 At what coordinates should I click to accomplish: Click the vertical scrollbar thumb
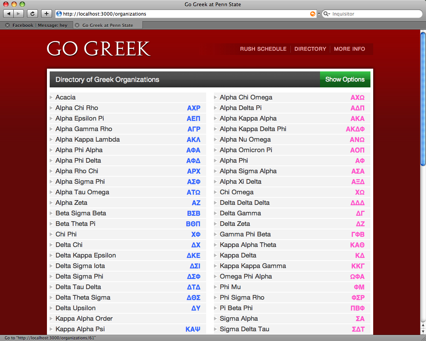click(x=423, y=99)
